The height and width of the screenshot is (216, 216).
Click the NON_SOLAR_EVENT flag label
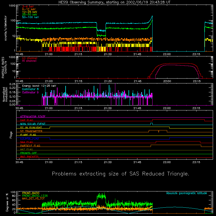(x=33, y=124)
